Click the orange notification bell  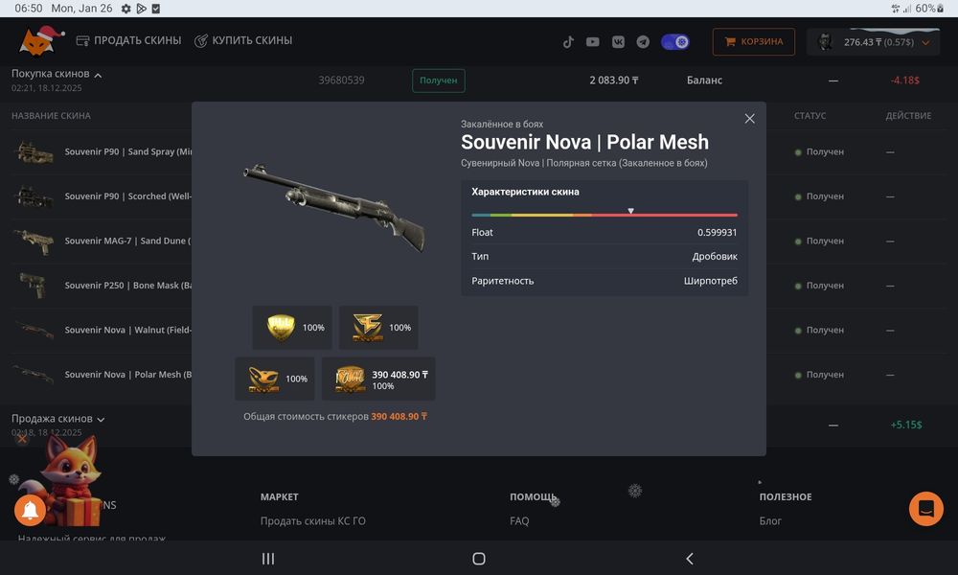[30, 510]
